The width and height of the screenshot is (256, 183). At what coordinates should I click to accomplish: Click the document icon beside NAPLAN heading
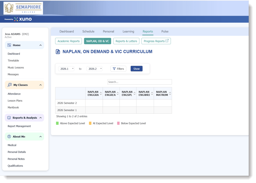click(x=58, y=52)
